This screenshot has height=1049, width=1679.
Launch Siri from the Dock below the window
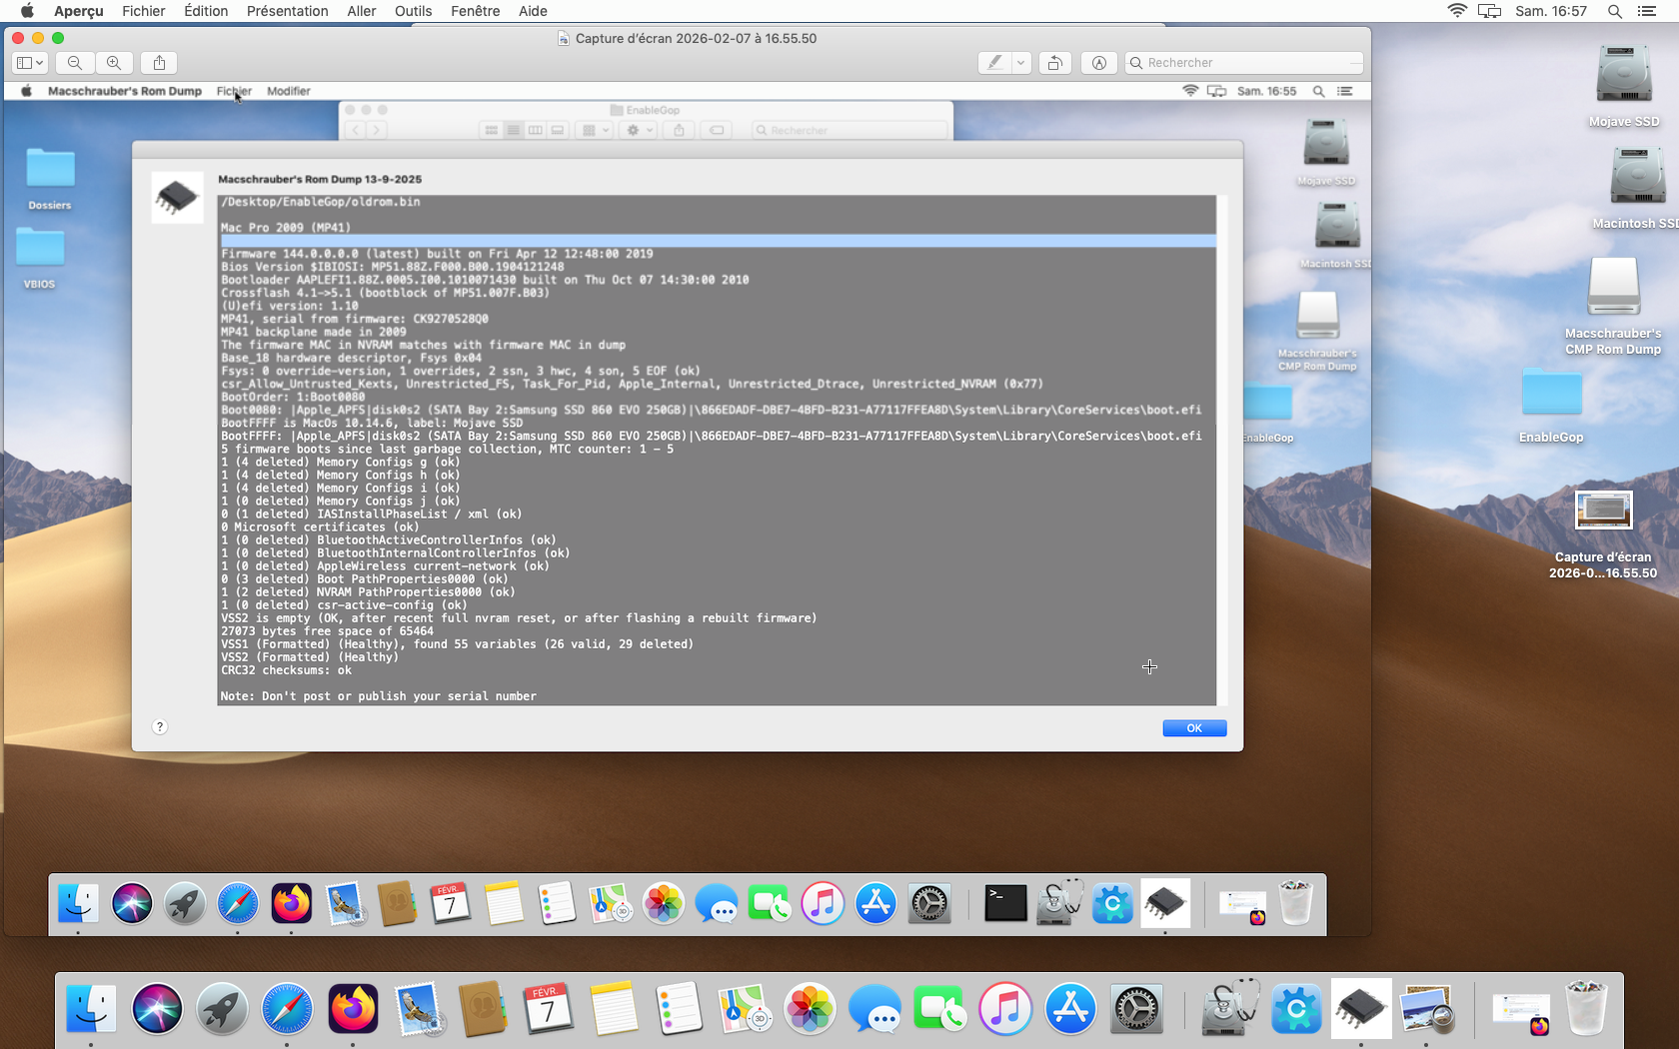click(157, 1008)
